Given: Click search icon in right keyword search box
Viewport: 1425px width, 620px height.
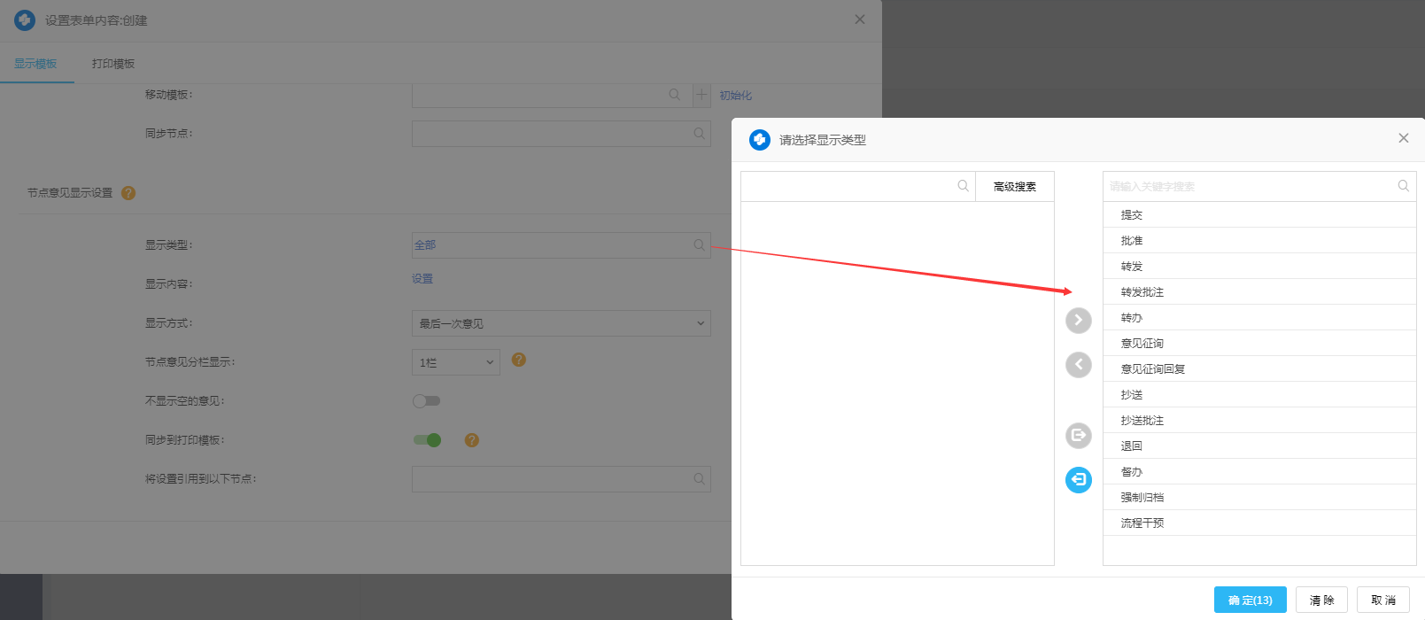Looking at the screenshot, I should [1403, 186].
